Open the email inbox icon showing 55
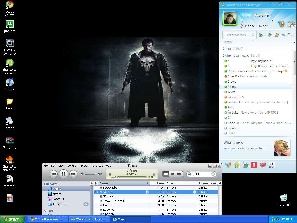The height and width of the screenshot is (223, 297). (291, 24)
